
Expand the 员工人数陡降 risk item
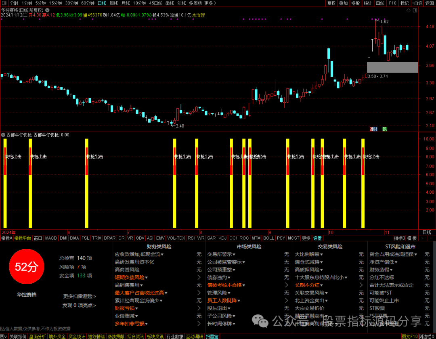(x=224, y=300)
